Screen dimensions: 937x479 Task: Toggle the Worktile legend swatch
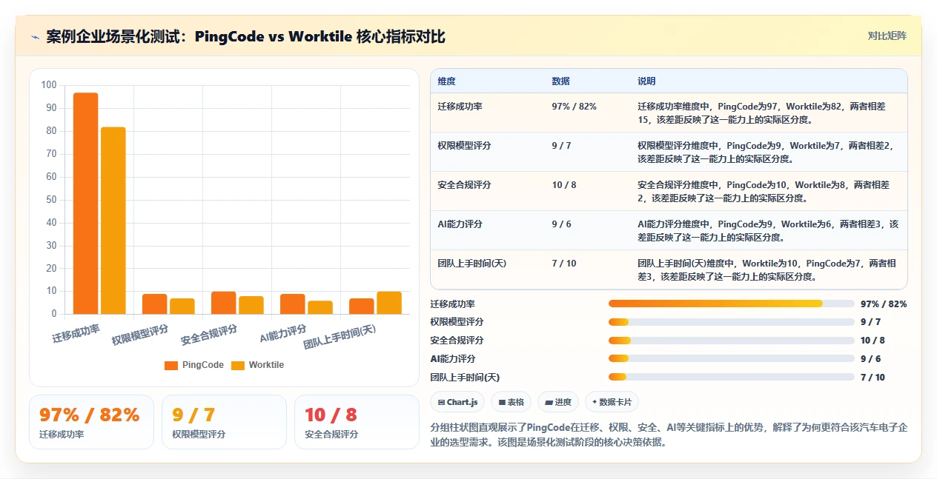pos(238,365)
